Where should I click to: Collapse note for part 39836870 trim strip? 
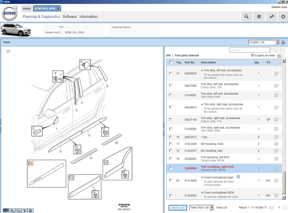202,70
